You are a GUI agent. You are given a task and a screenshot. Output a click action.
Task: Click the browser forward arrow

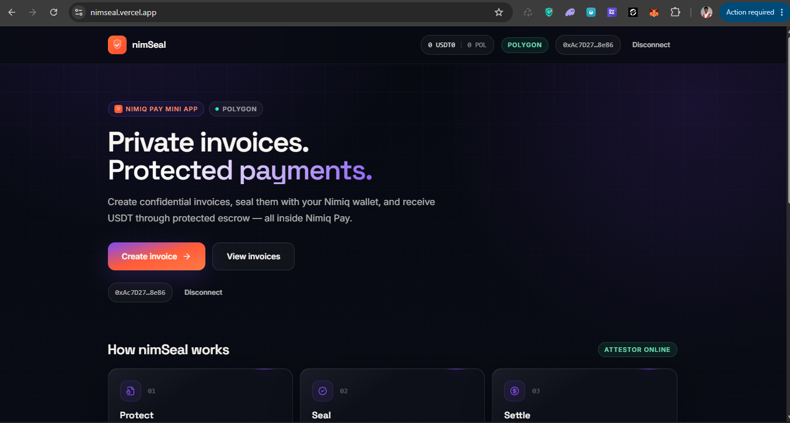click(x=33, y=12)
